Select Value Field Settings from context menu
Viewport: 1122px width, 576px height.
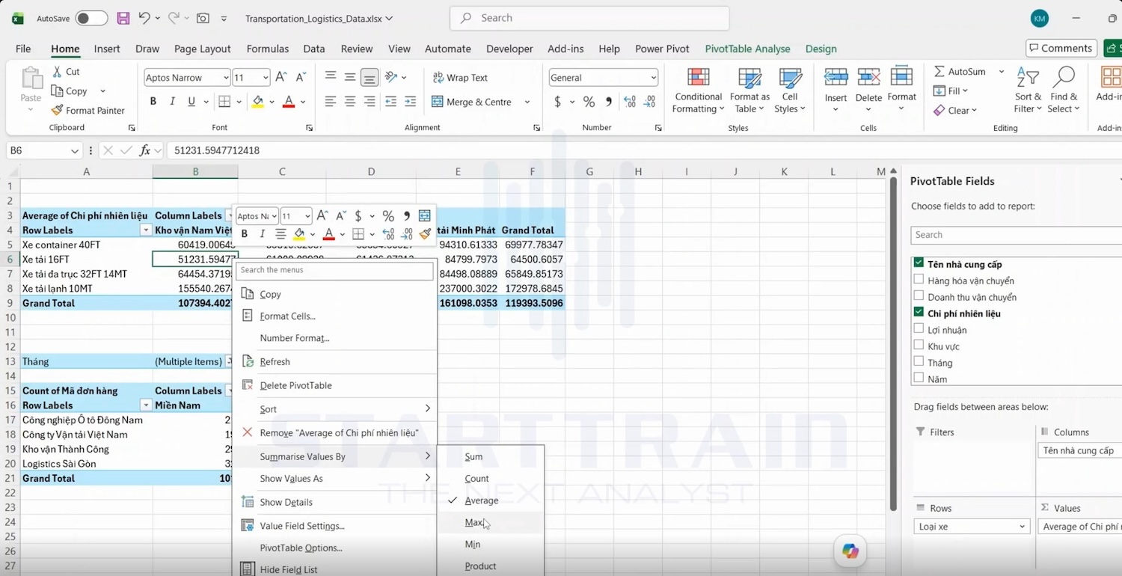tap(302, 526)
